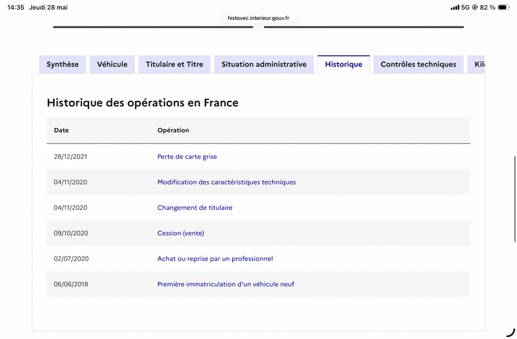Open the partially visible Kilométrage tab
Viewport: 517px width, 339px height.
tap(476, 64)
